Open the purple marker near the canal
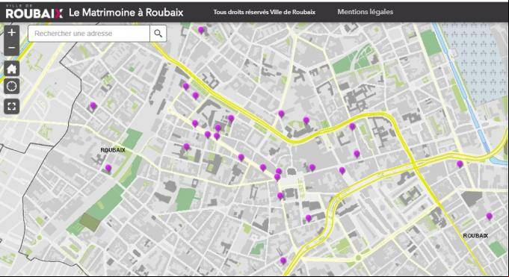The width and height of the screenshot is (509, 277). click(x=460, y=164)
